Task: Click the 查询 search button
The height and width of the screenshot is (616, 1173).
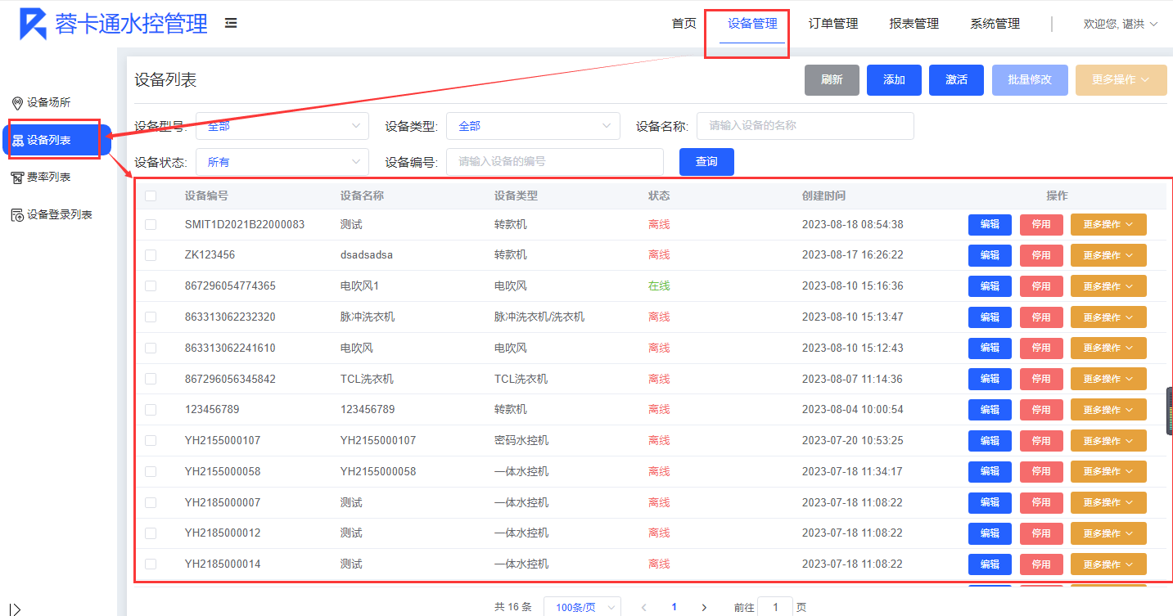Action: [706, 162]
